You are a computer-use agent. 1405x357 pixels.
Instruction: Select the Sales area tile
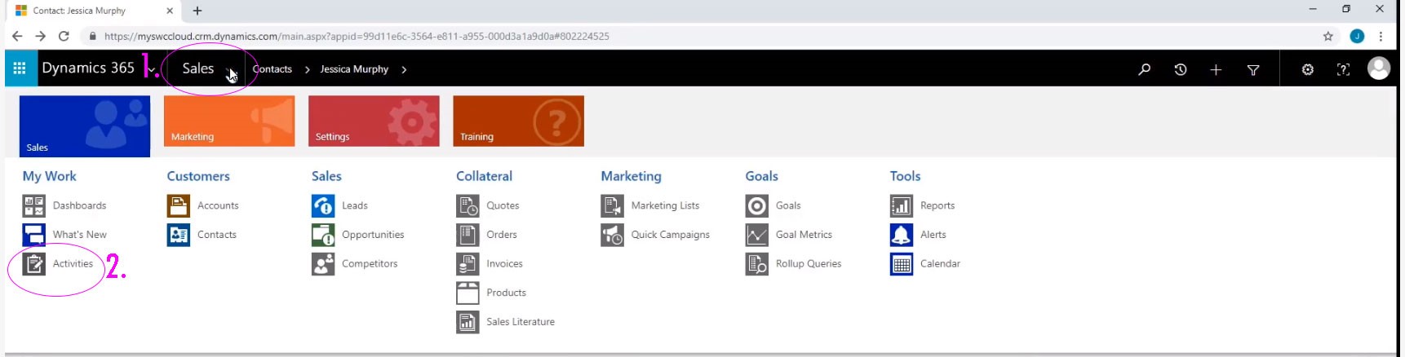point(85,126)
